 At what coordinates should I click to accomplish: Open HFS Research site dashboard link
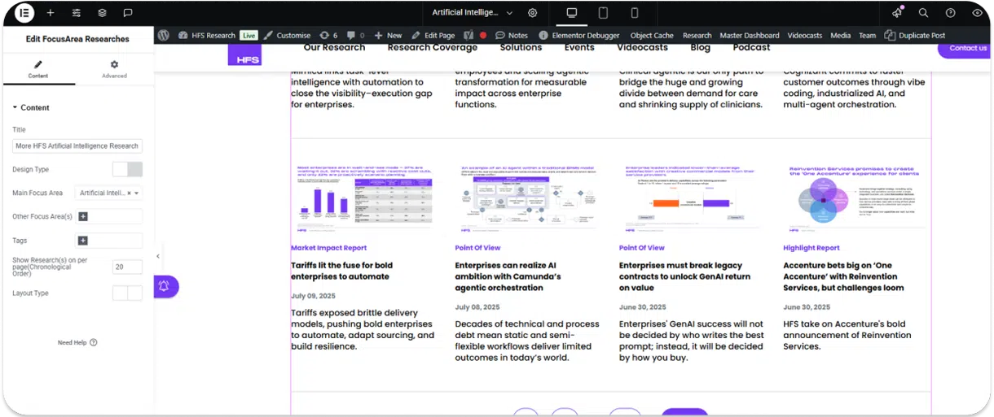[207, 35]
